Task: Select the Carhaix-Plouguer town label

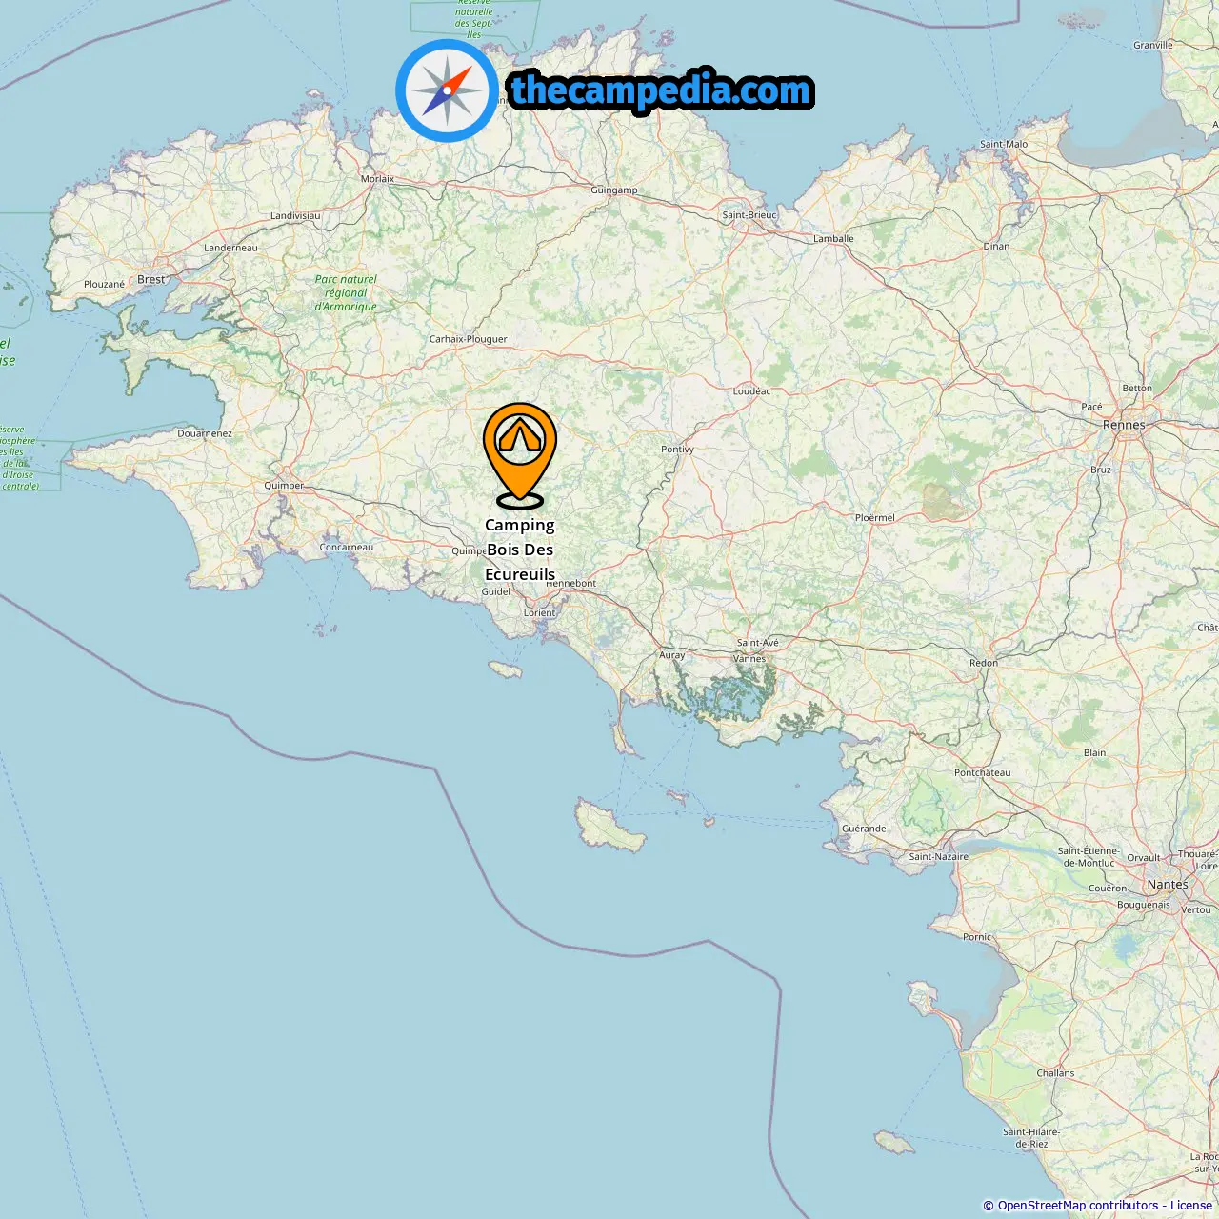Action: pyautogui.click(x=468, y=339)
